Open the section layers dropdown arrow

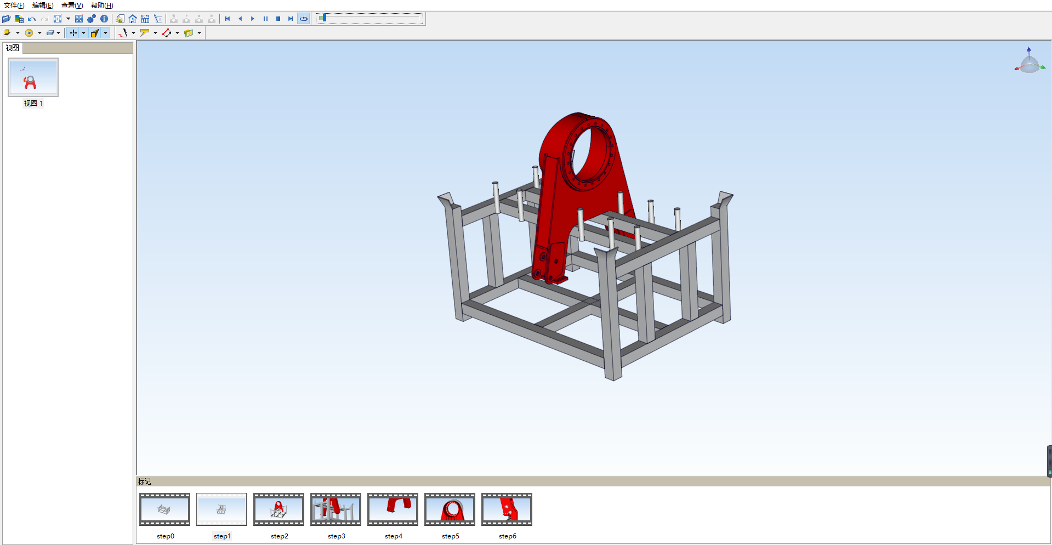tap(59, 33)
